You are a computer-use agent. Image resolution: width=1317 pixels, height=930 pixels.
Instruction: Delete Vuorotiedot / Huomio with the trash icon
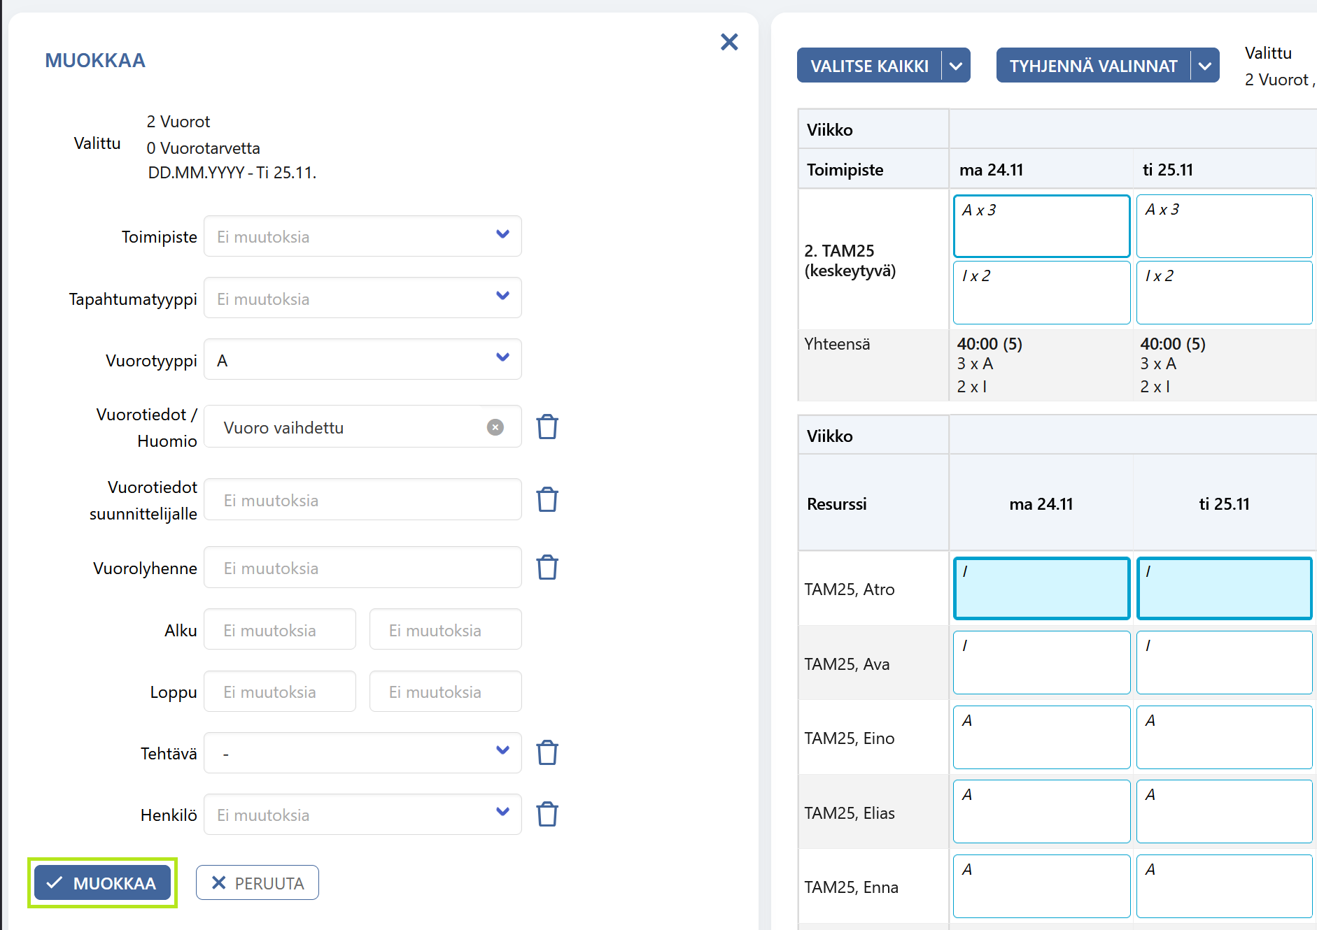coord(547,427)
